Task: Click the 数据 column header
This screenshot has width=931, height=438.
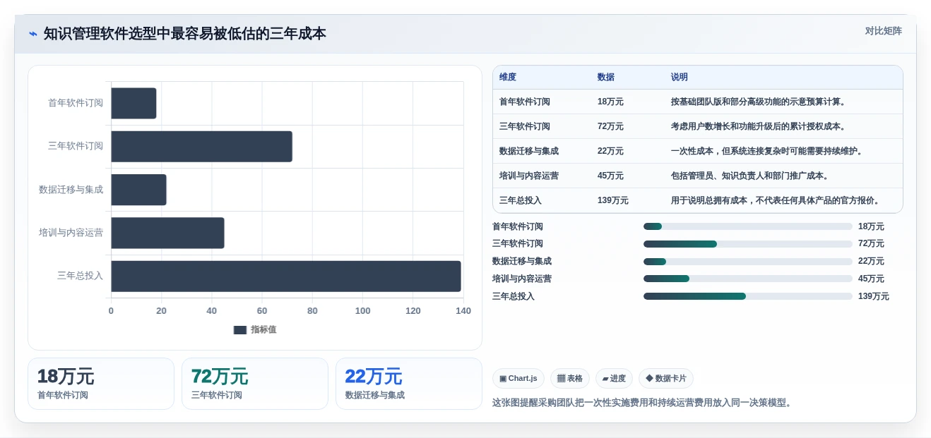Action: click(x=606, y=77)
